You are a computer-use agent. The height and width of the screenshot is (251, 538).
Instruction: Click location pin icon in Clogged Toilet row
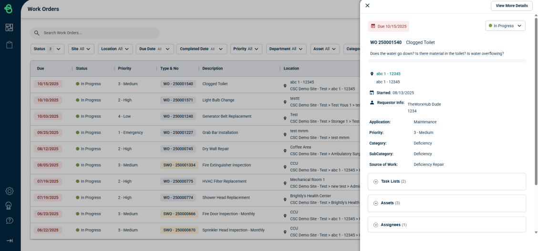(x=285, y=86)
